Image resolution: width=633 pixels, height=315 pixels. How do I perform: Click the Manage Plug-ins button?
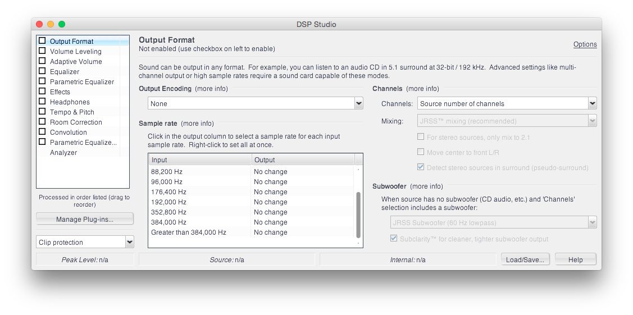tap(85, 220)
